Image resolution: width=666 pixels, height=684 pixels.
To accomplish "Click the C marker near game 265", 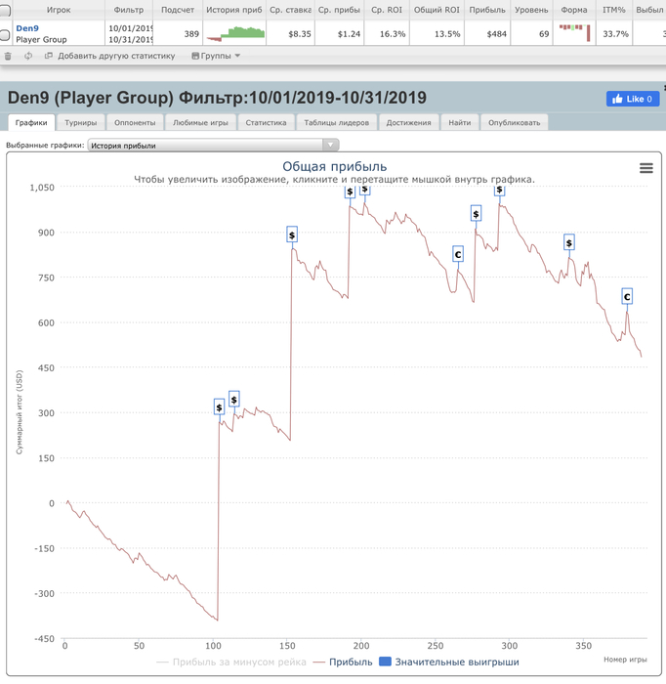I will 458,254.
